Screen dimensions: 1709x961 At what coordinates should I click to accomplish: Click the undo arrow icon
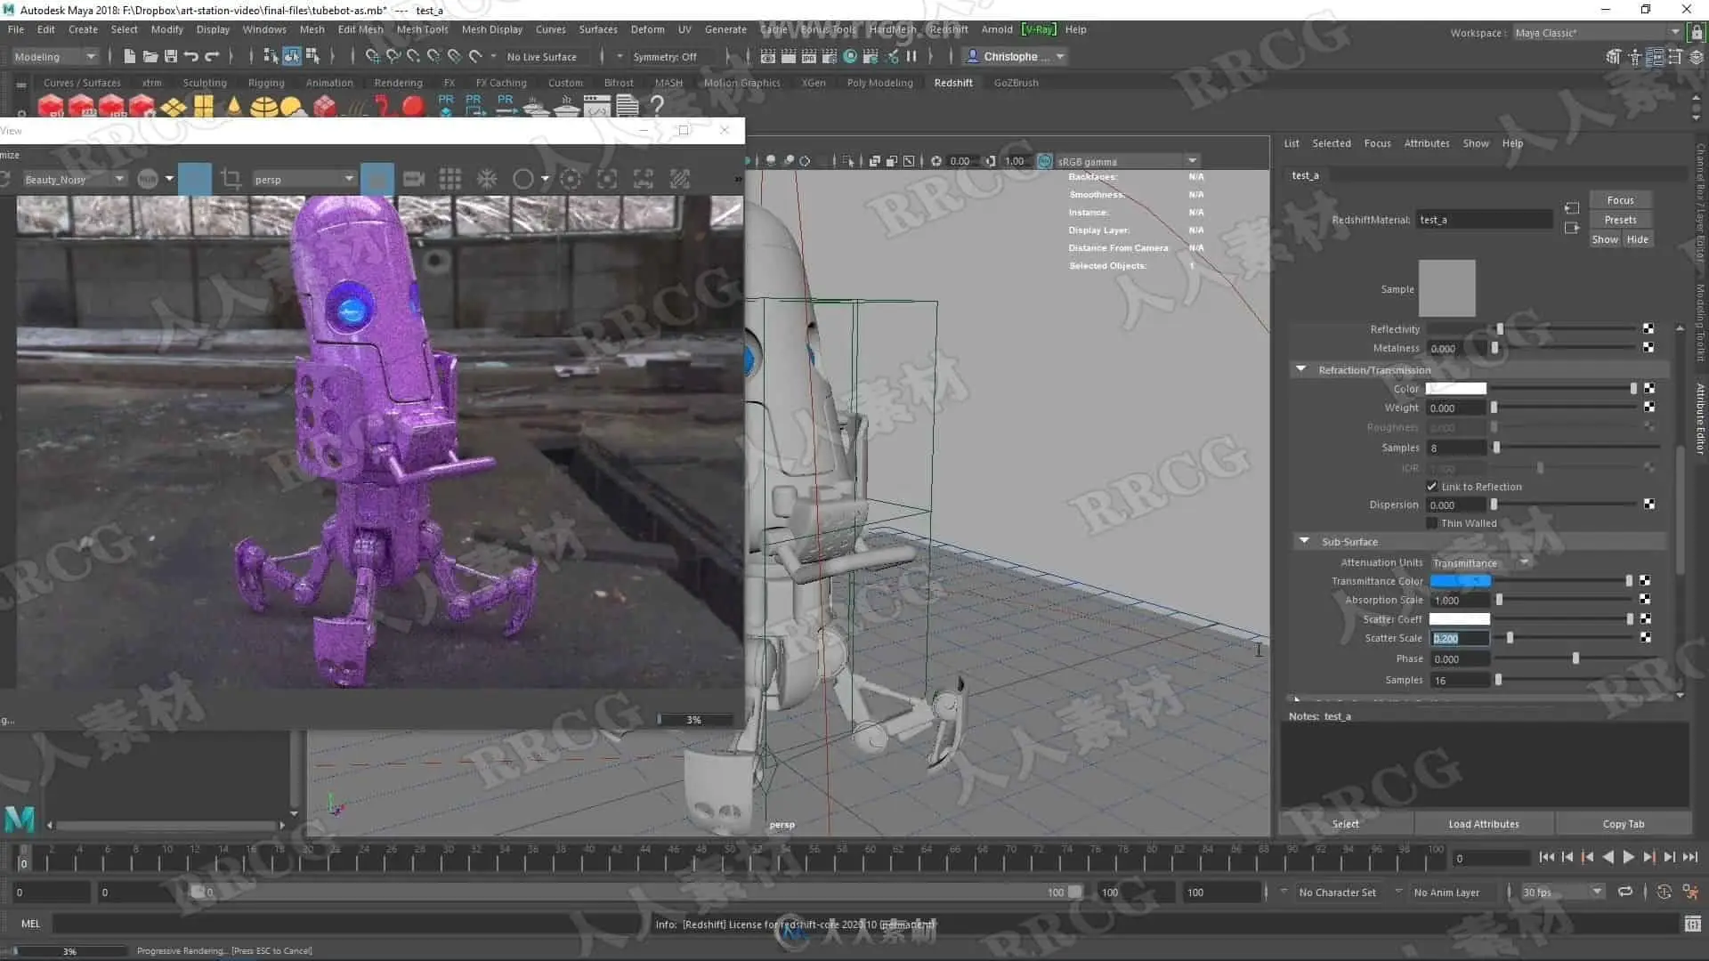(191, 56)
